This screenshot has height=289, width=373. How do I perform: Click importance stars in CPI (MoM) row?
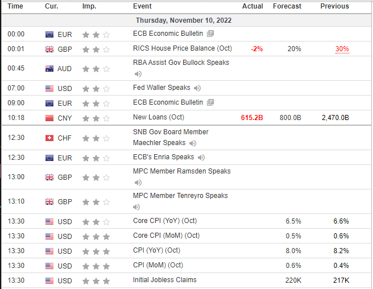point(96,265)
